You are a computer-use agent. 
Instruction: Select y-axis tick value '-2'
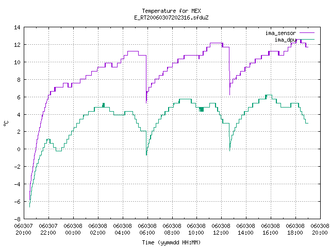coord(17,167)
